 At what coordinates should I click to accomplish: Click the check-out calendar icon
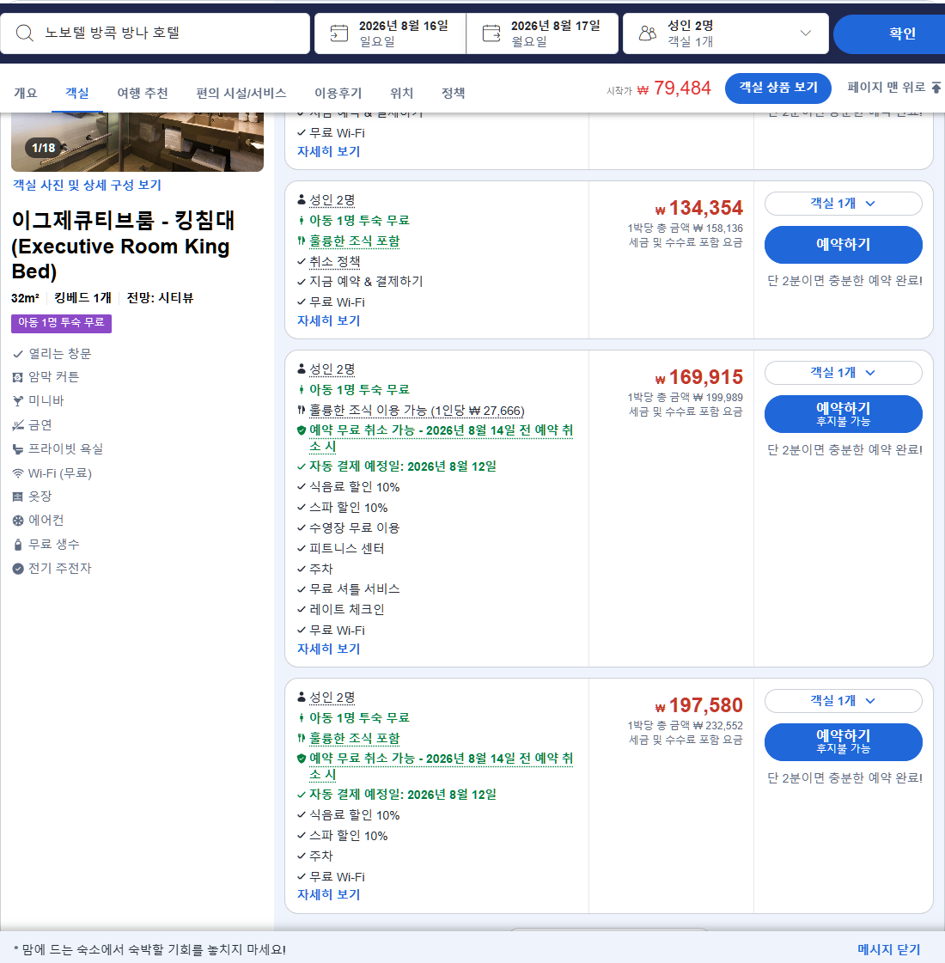(491, 34)
